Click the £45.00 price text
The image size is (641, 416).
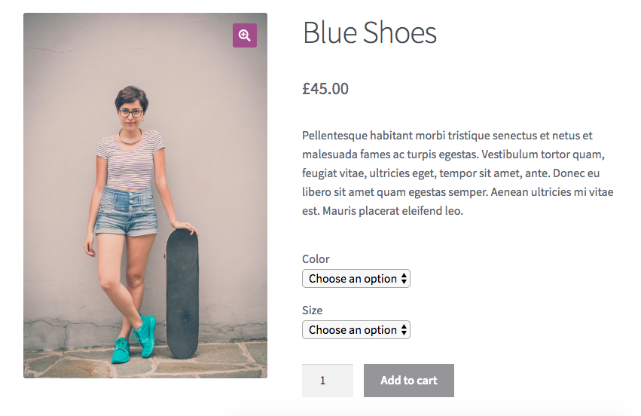(x=325, y=89)
